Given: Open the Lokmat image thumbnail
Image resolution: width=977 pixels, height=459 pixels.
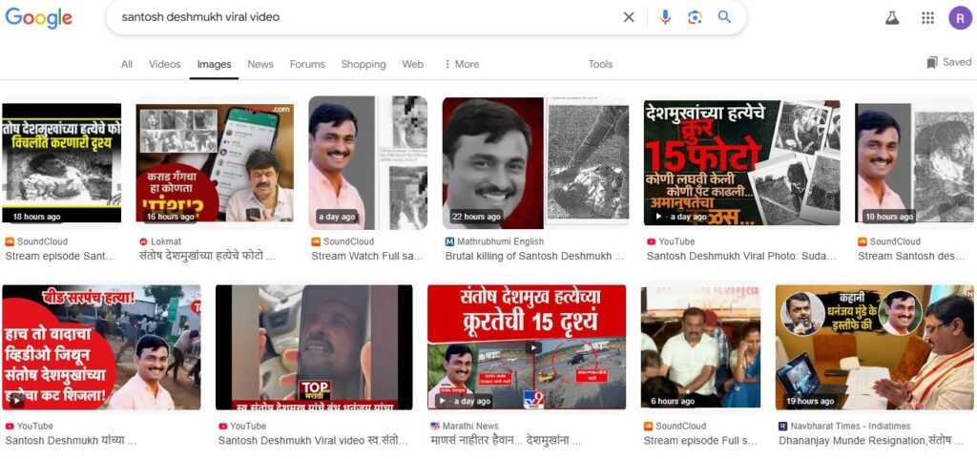Looking at the screenshot, I should (215, 162).
